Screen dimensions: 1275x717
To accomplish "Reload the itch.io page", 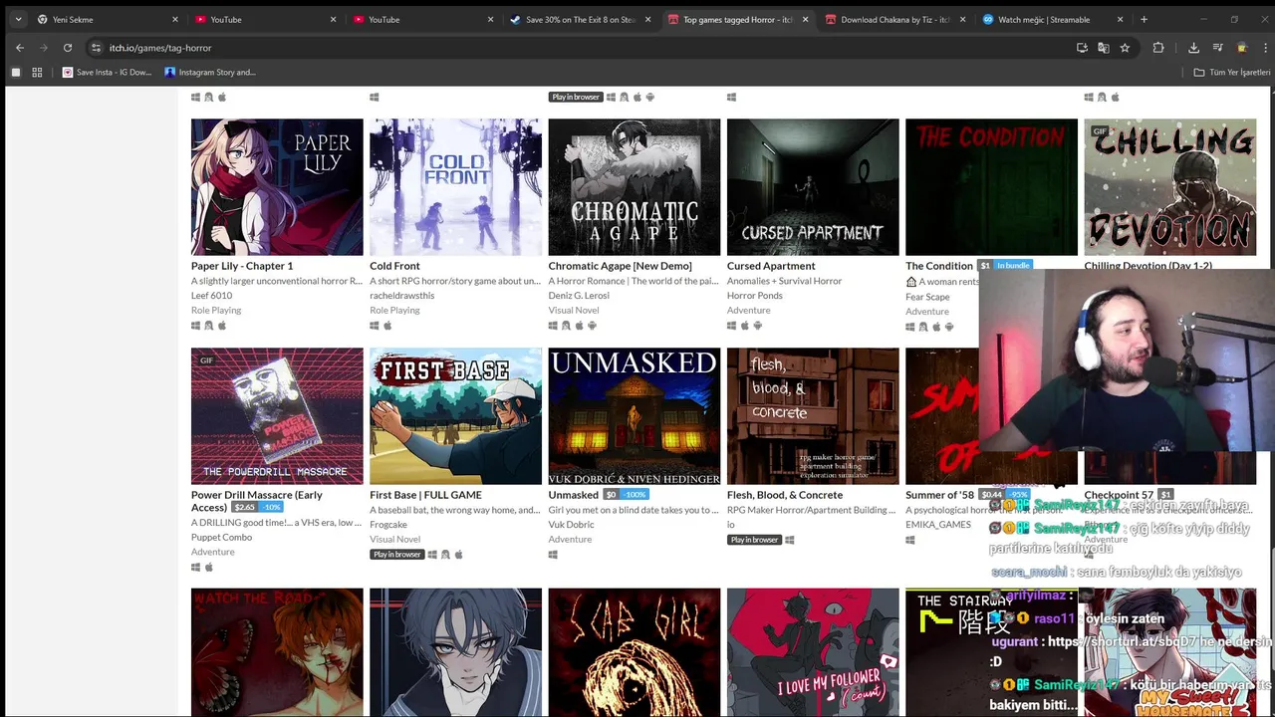I will 68,48.
